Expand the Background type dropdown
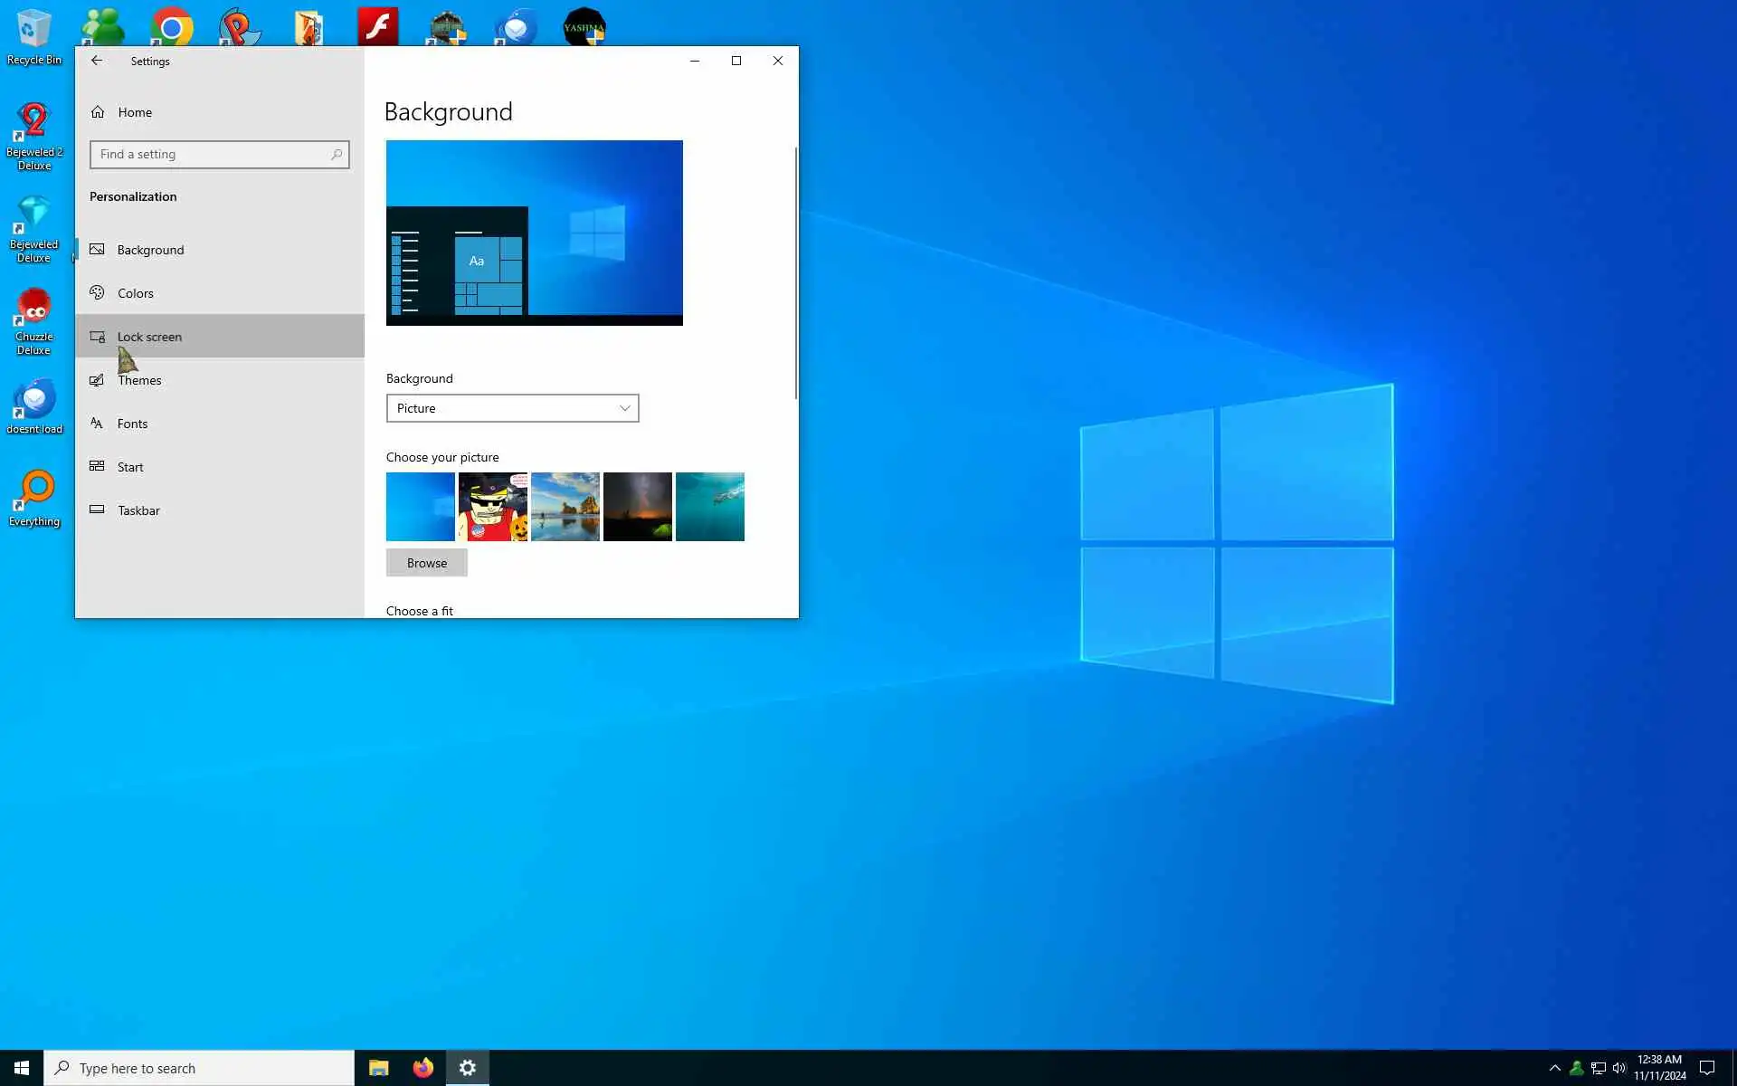The height and width of the screenshot is (1086, 1737). point(512,408)
